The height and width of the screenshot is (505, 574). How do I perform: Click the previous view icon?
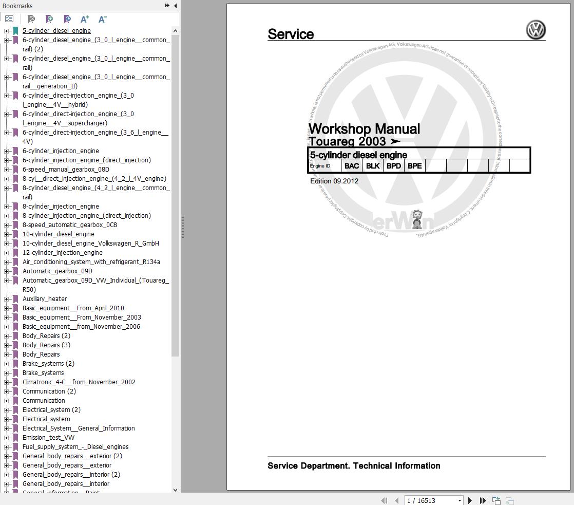[x=496, y=500]
